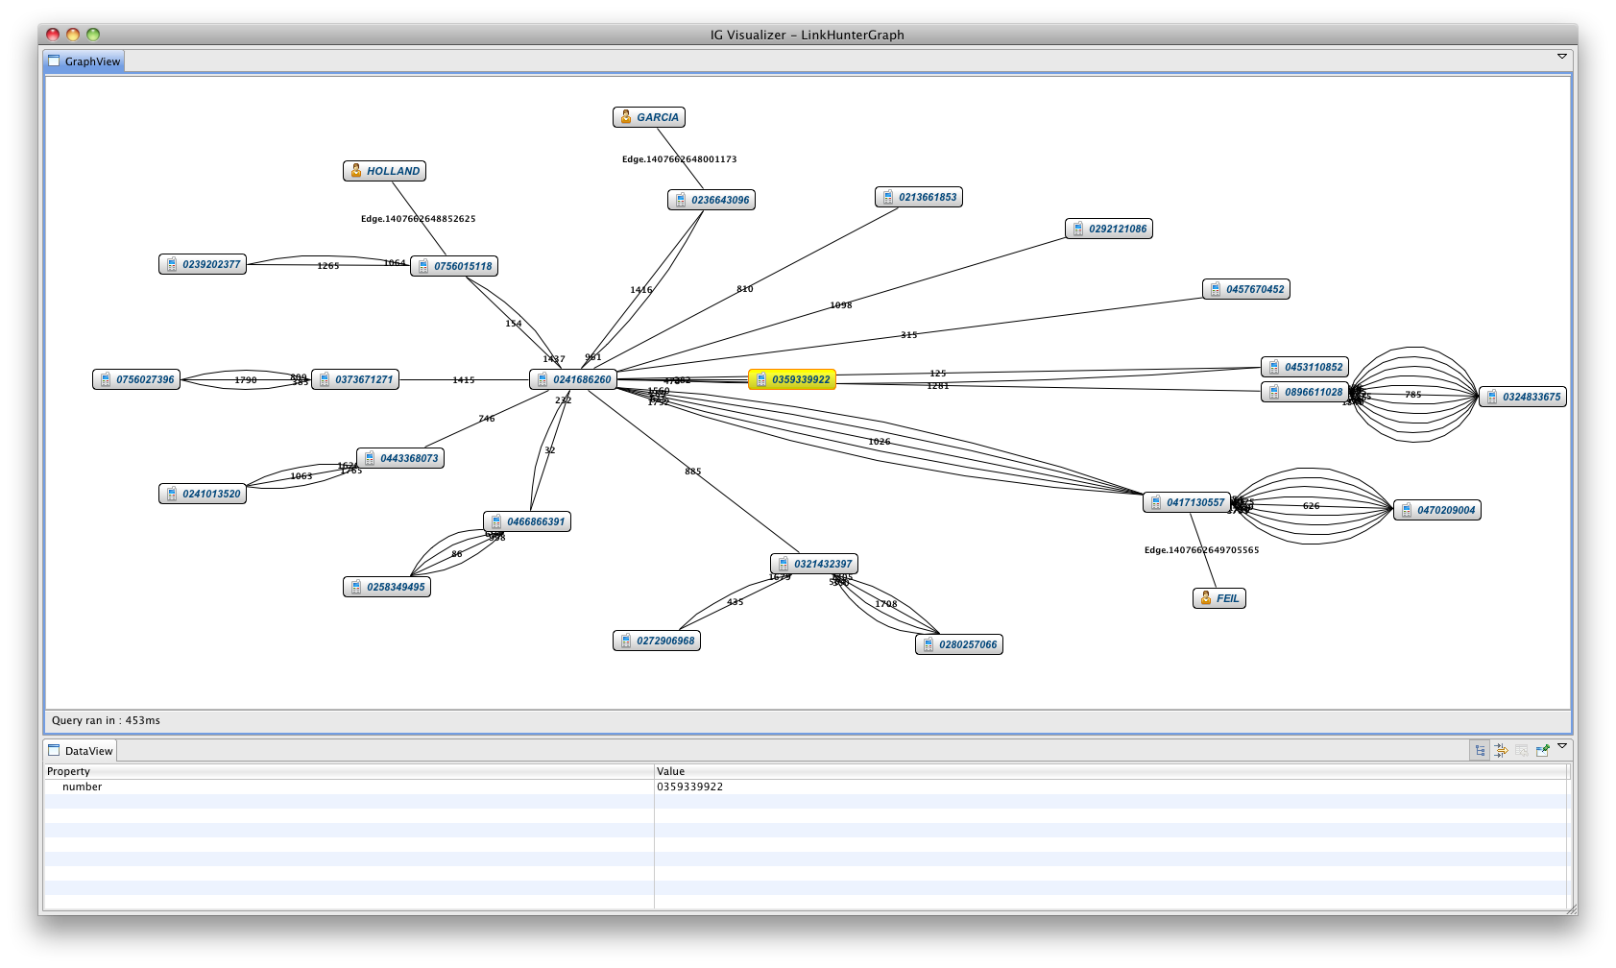Select phone node 0272906968
The image size is (1616, 968).
click(x=657, y=641)
